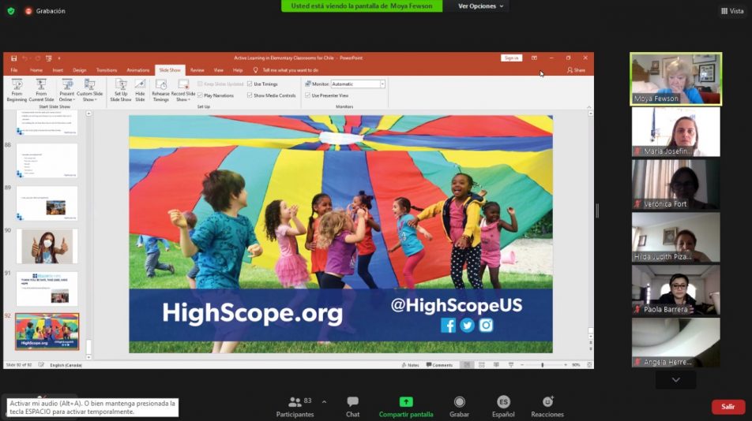
Task: Click the Start From Beginning quick access icon
Action: click(48, 58)
